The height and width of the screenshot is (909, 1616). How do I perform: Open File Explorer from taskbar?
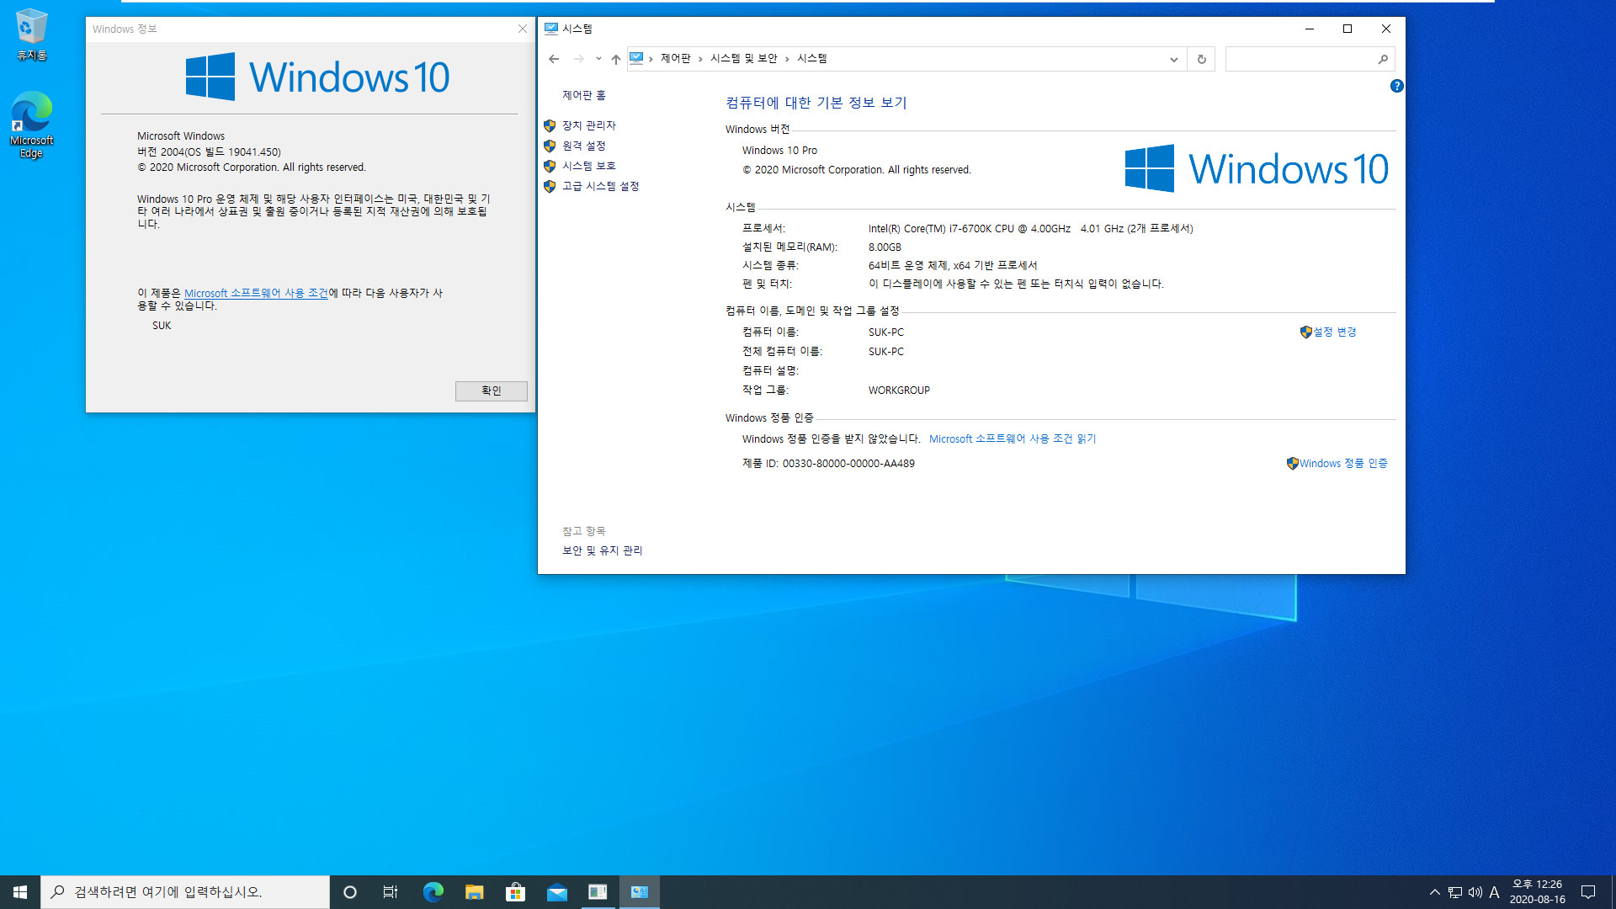click(x=474, y=892)
